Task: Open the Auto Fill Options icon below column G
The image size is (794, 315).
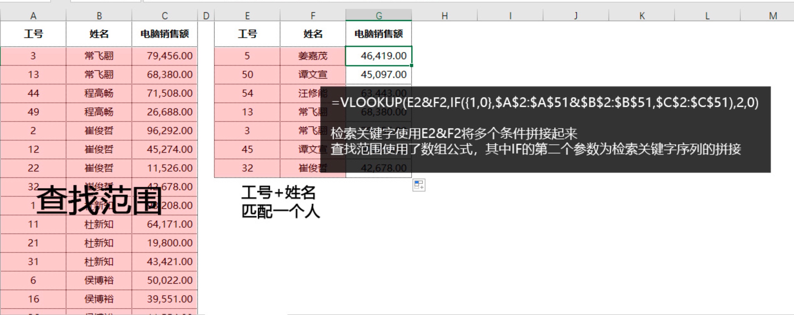Action: click(419, 185)
